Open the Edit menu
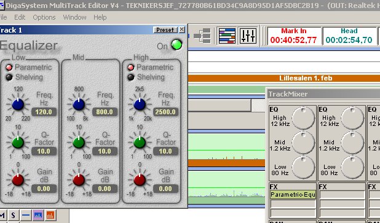This screenshot has width=380, height=223. click(20, 17)
